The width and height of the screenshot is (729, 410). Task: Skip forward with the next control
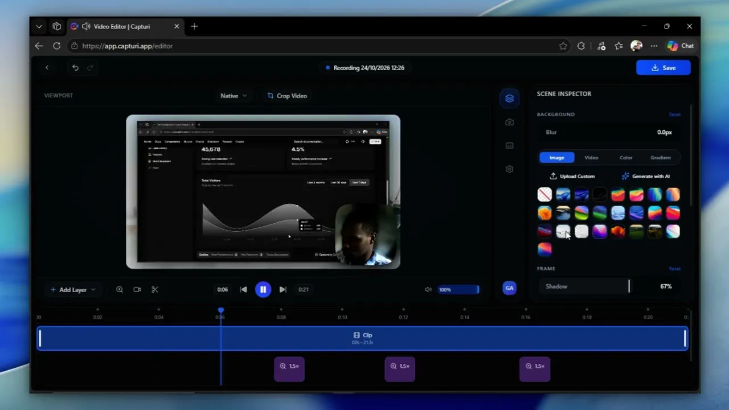pyautogui.click(x=283, y=289)
